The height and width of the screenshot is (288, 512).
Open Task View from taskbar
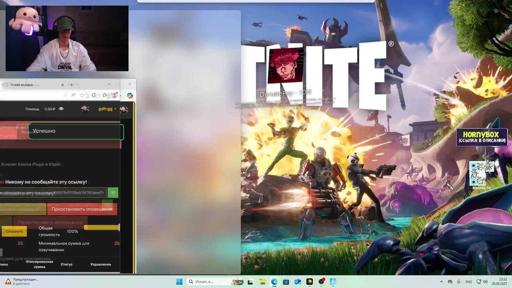250,282
